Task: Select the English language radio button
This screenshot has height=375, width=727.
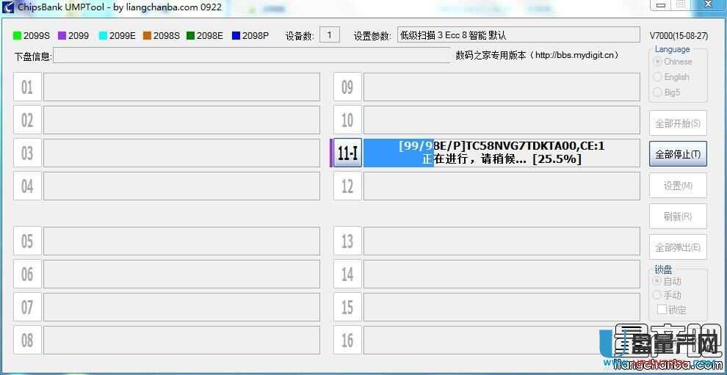Action: coord(658,77)
